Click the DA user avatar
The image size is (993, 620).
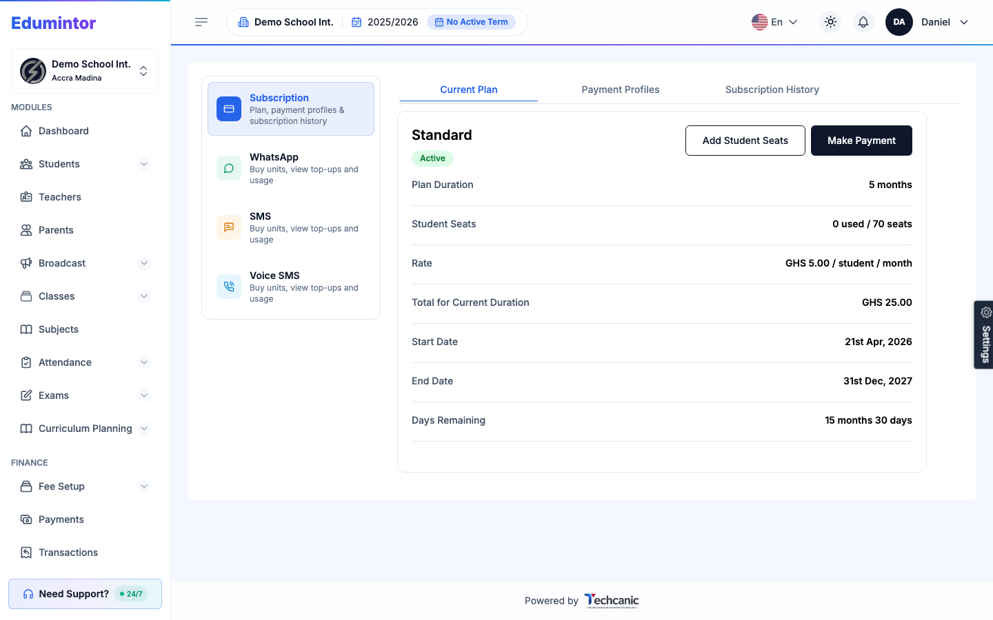[899, 22]
